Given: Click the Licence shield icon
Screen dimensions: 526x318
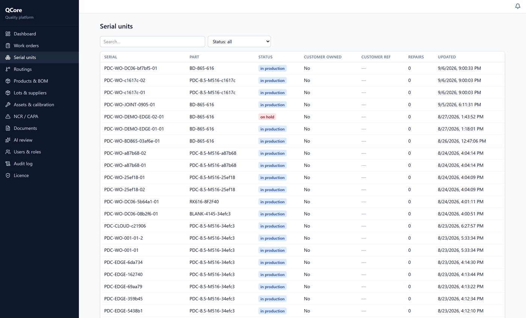Looking at the screenshot, I should pyautogui.click(x=8, y=175).
